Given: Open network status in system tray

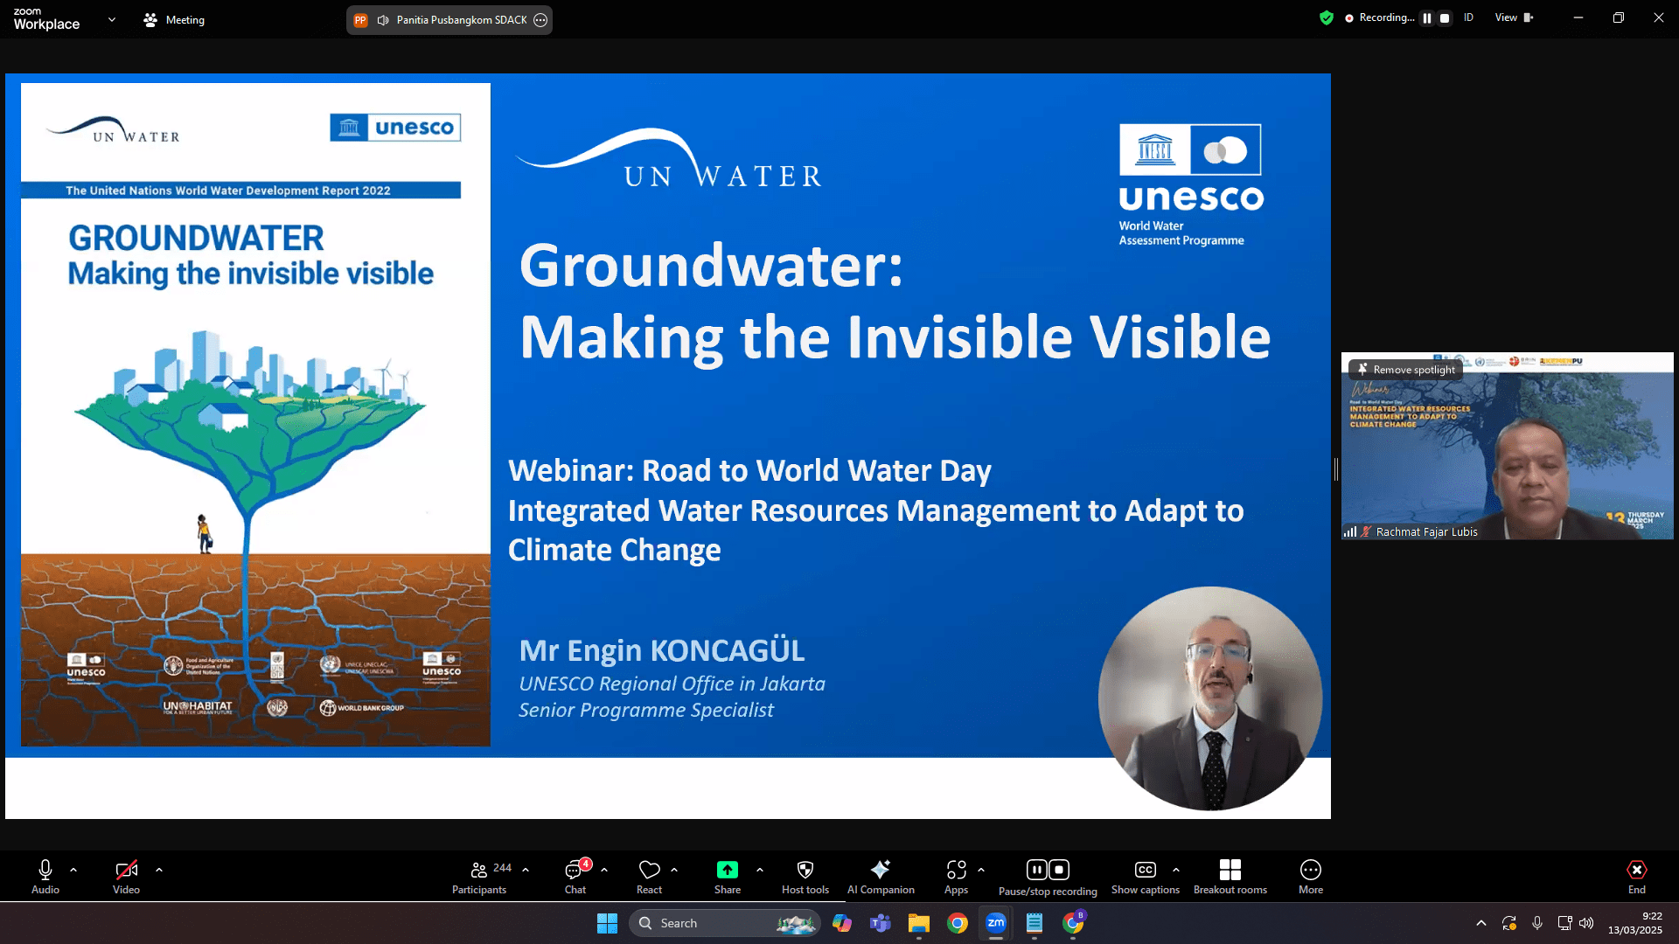Looking at the screenshot, I should click(x=1565, y=923).
